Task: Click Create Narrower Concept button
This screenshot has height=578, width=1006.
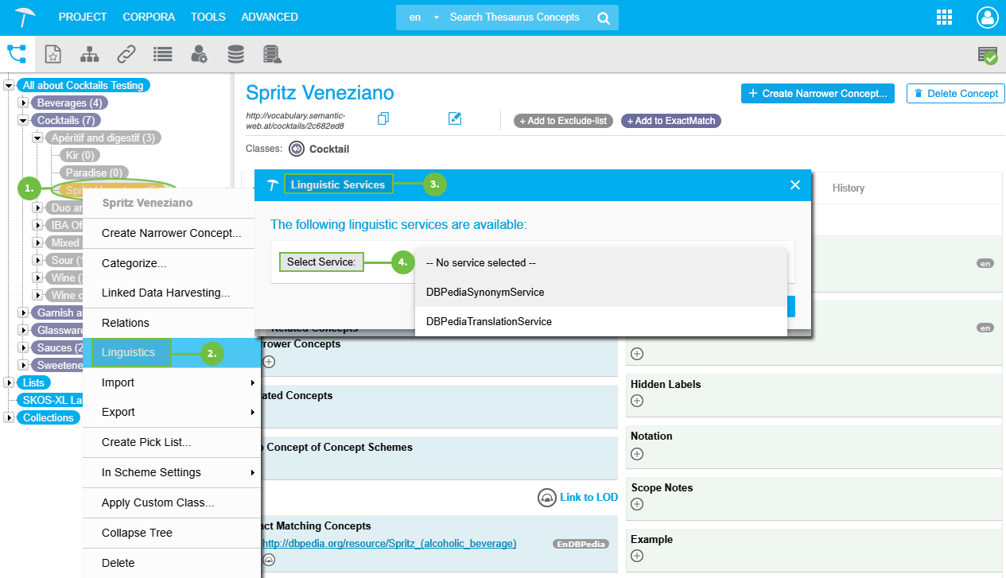Action: (x=818, y=93)
